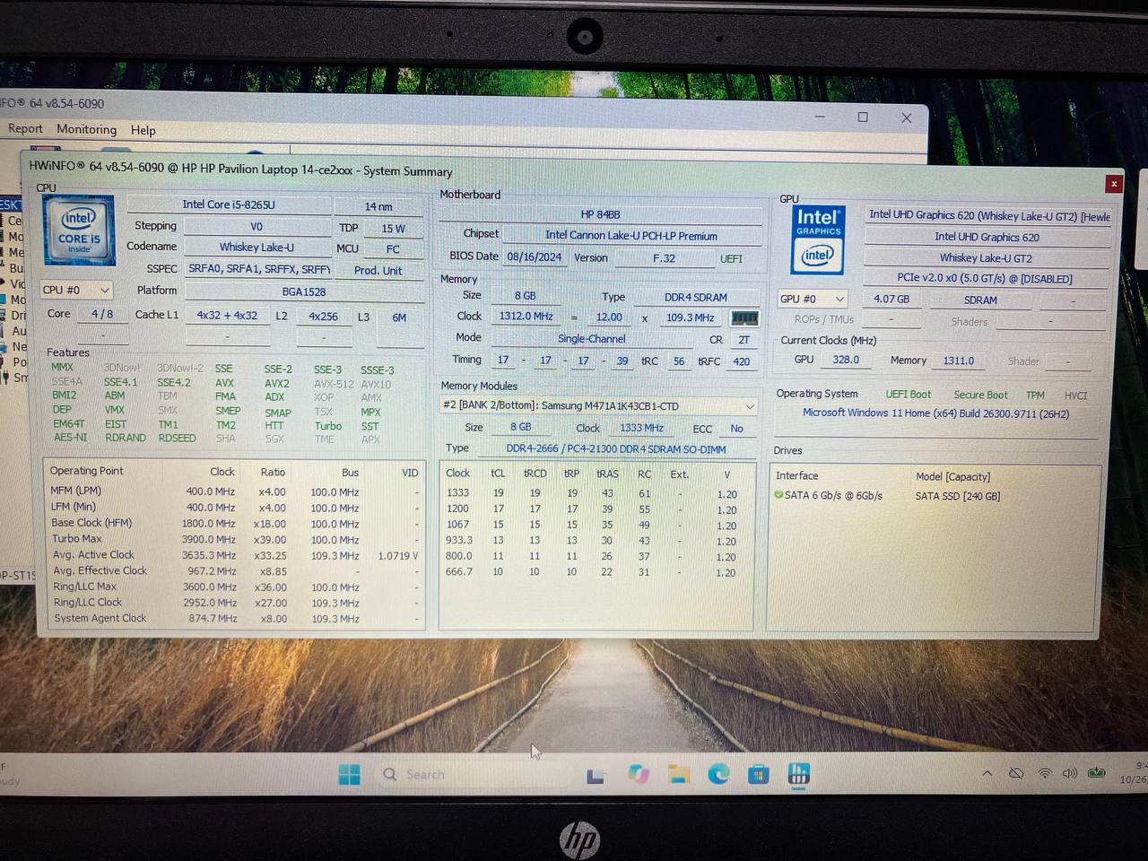Click the Single-Channel memory mode value
Screen dimensions: 1148x861
(592, 338)
